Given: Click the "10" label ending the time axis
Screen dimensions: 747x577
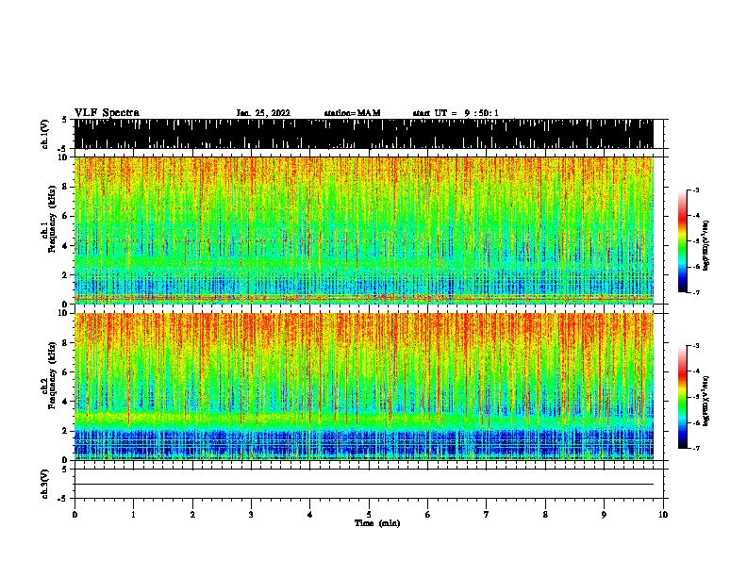Looking at the screenshot, I should click(x=663, y=515).
